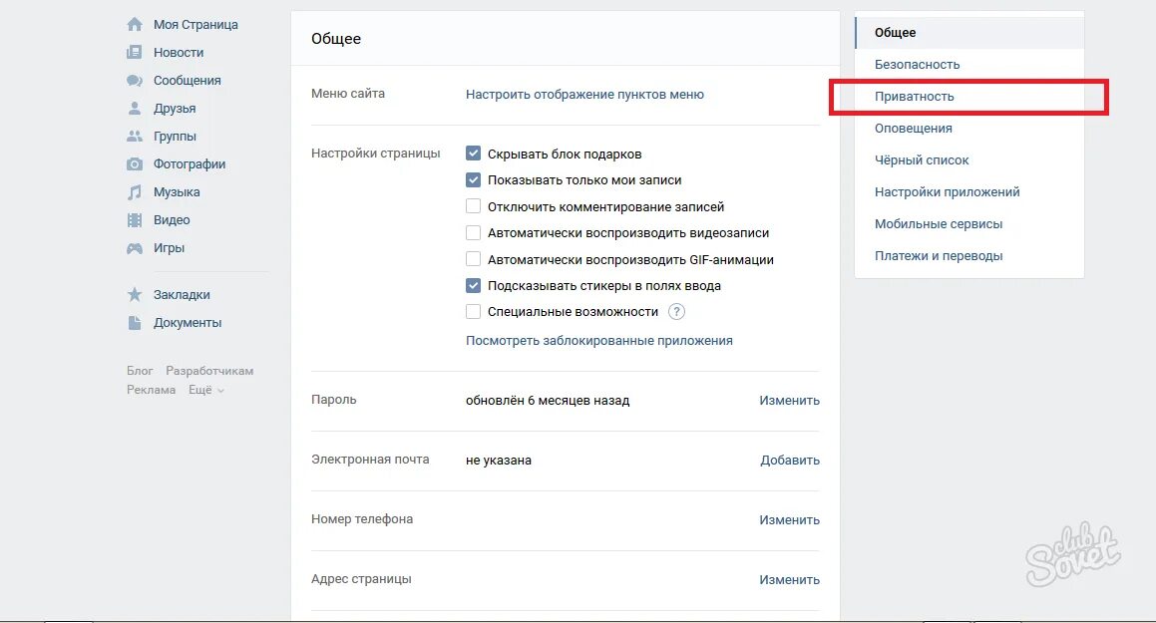Click the camera icon beside Фотографии
The width and height of the screenshot is (1156, 623).
135,164
